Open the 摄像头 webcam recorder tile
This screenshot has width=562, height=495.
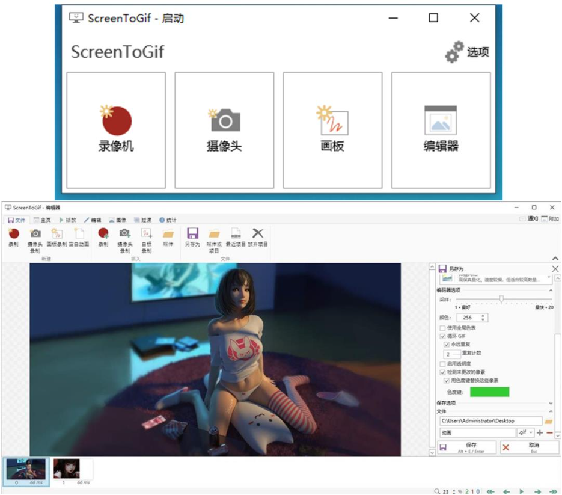[224, 130]
